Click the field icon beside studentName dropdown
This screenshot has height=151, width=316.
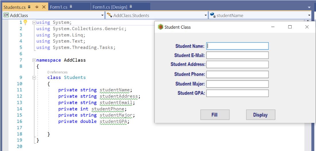click(213, 15)
